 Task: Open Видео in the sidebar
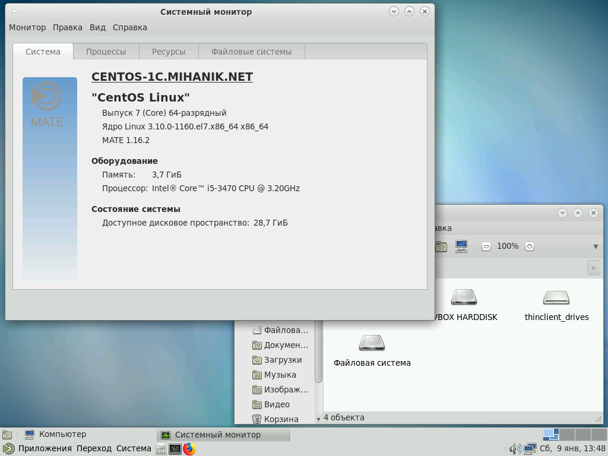[271, 404]
